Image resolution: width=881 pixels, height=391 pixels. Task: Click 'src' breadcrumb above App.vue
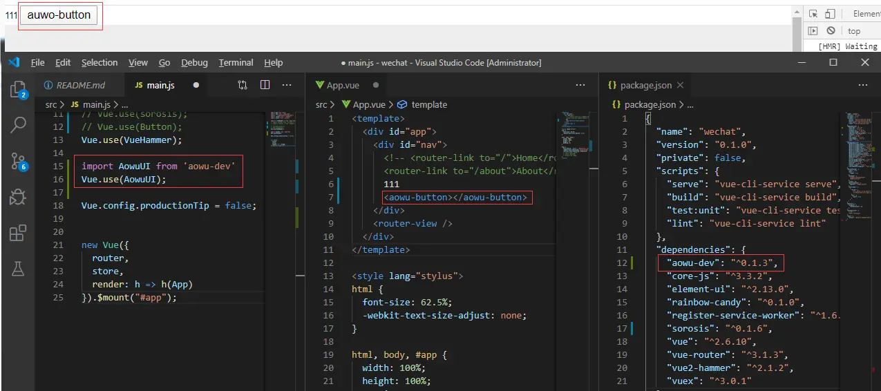[x=321, y=104]
